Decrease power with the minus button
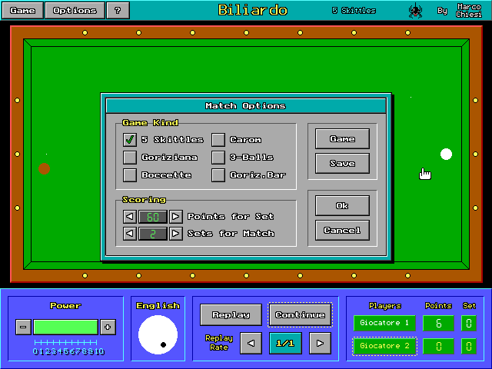 click(x=23, y=327)
